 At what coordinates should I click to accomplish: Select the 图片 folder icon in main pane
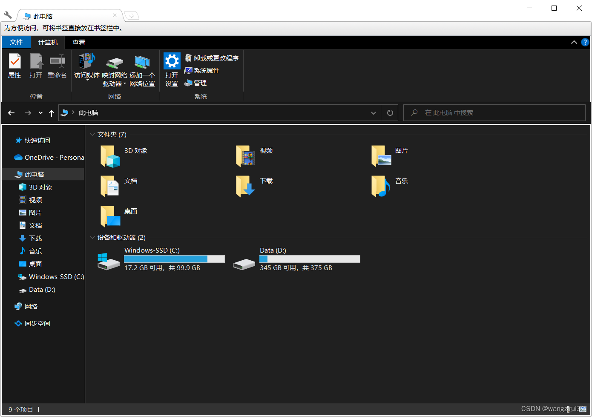coord(381,156)
